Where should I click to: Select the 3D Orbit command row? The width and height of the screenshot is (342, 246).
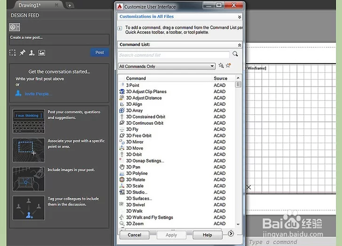(177, 154)
